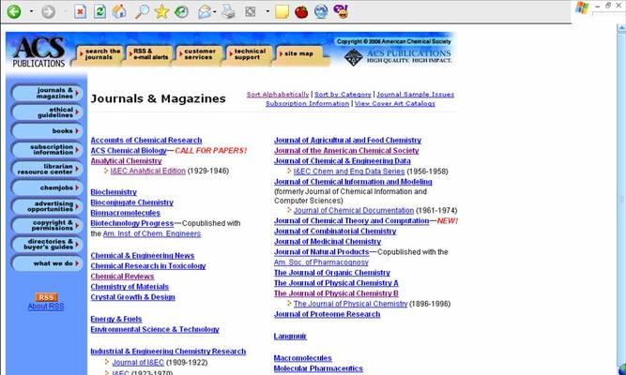The width and height of the screenshot is (626, 375).
Task: Open the Back button dropdown arrow
Action: 31,11
